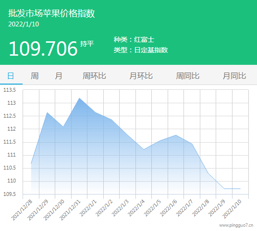Screen dimensions: 257x231
Task: Select the 月同比 tab
Action: coord(234,76)
